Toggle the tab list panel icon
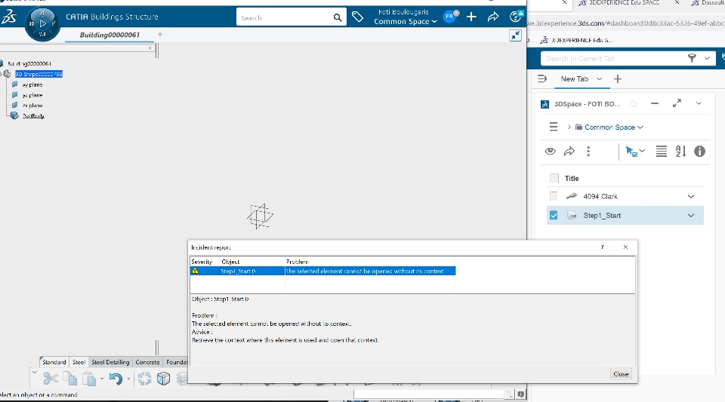Viewport: 725px width, 402px height. (542, 79)
